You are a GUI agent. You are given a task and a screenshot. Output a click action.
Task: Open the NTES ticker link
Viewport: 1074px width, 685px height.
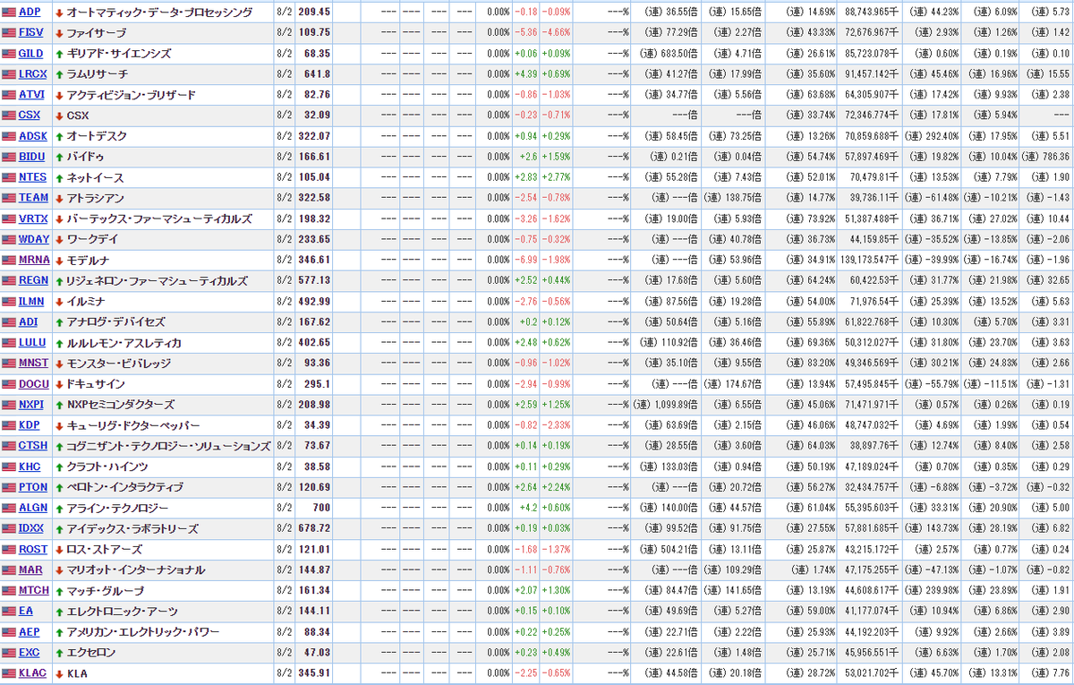point(32,177)
